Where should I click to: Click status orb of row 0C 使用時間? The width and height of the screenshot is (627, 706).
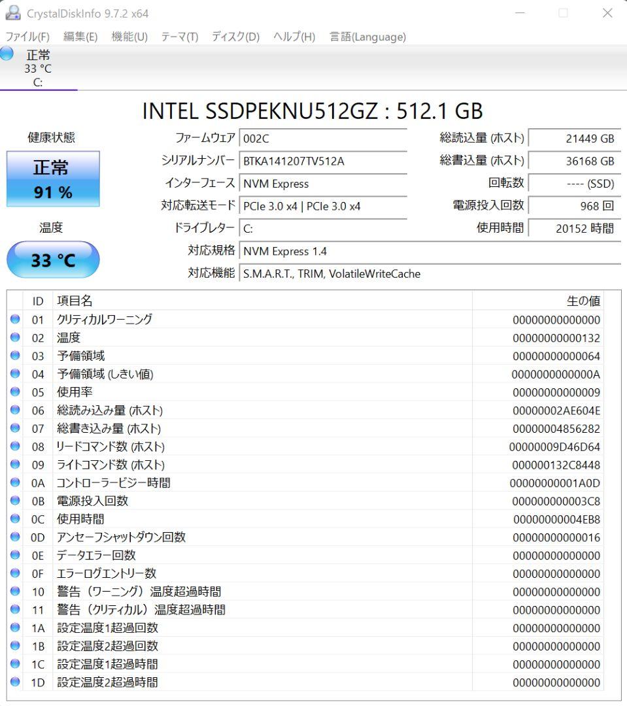click(x=15, y=518)
